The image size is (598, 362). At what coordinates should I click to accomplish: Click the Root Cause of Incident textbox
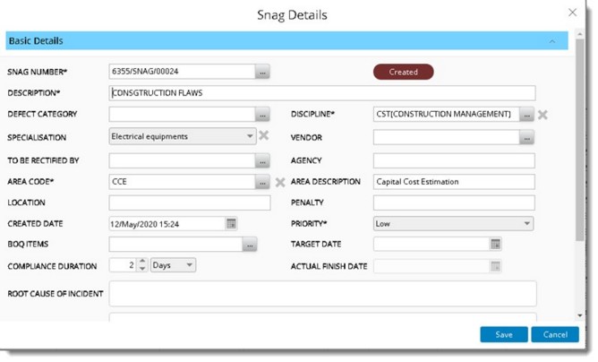322,293
